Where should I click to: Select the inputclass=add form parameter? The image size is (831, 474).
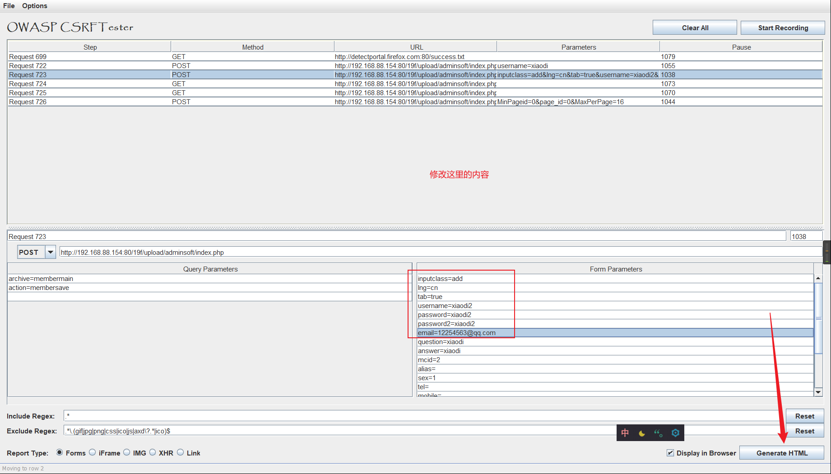click(x=615, y=278)
